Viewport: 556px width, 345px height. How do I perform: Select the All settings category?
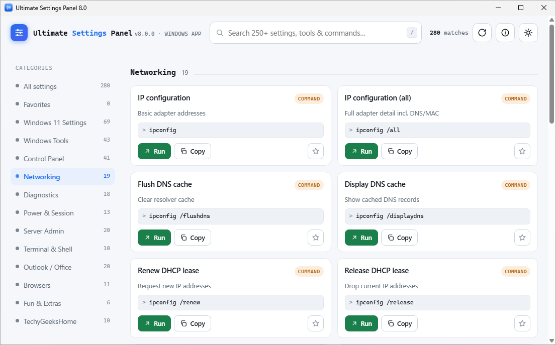63,86
